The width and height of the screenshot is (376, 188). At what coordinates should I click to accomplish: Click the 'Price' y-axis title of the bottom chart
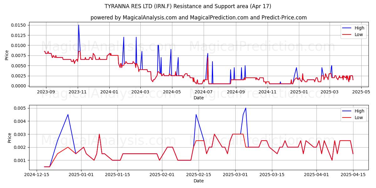coord(10,138)
